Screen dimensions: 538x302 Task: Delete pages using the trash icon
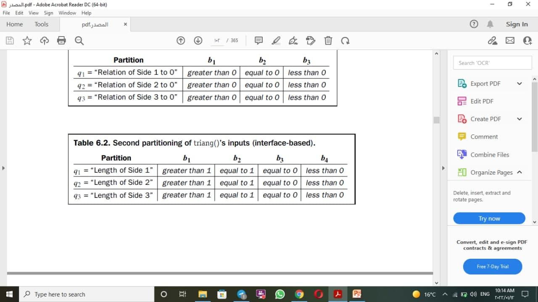[x=328, y=40]
